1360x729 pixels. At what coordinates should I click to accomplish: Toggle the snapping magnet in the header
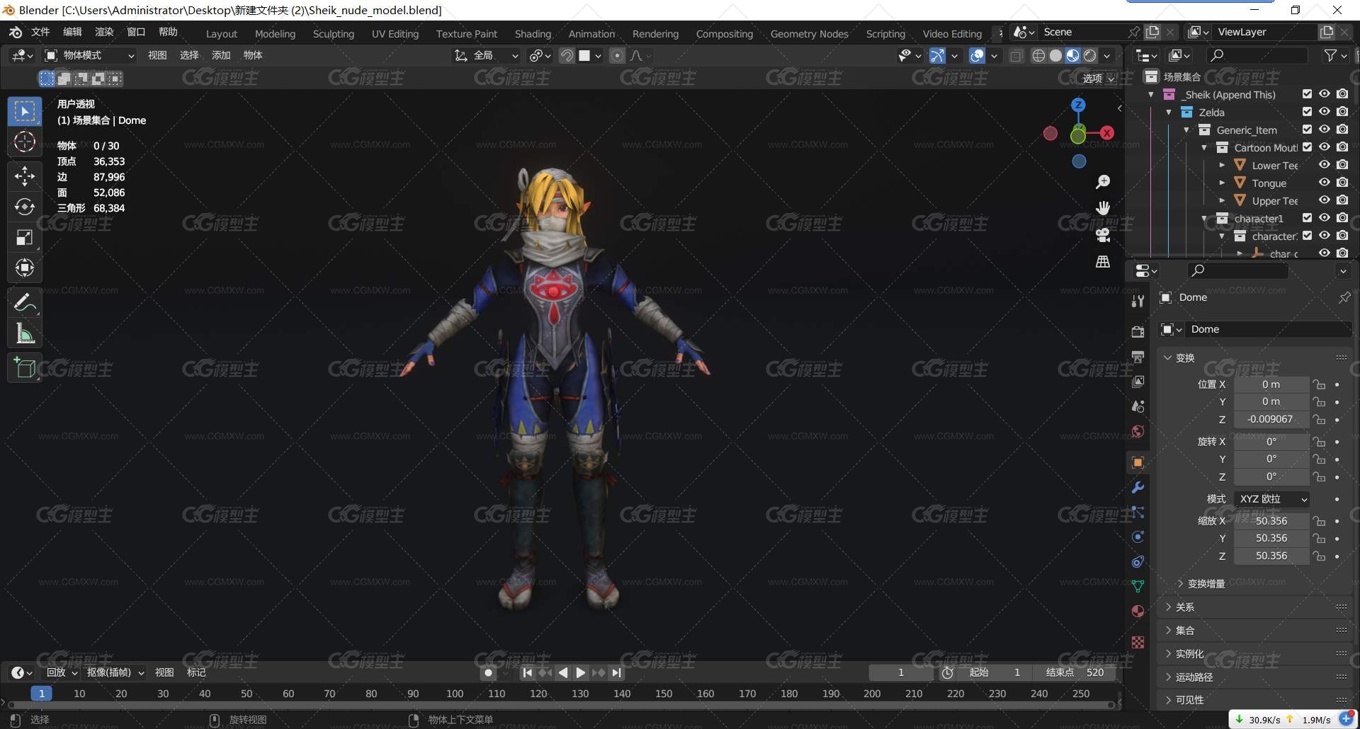567,55
